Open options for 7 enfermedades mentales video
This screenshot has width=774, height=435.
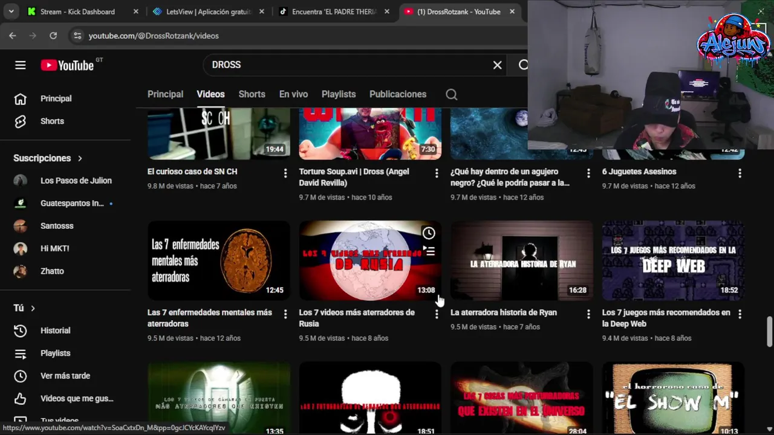pyautogui.click(x=285, y=314)
